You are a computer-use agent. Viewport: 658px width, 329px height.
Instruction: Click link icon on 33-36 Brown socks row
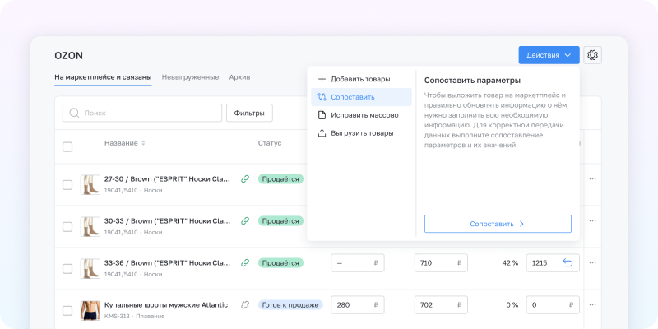coord(244,263)
